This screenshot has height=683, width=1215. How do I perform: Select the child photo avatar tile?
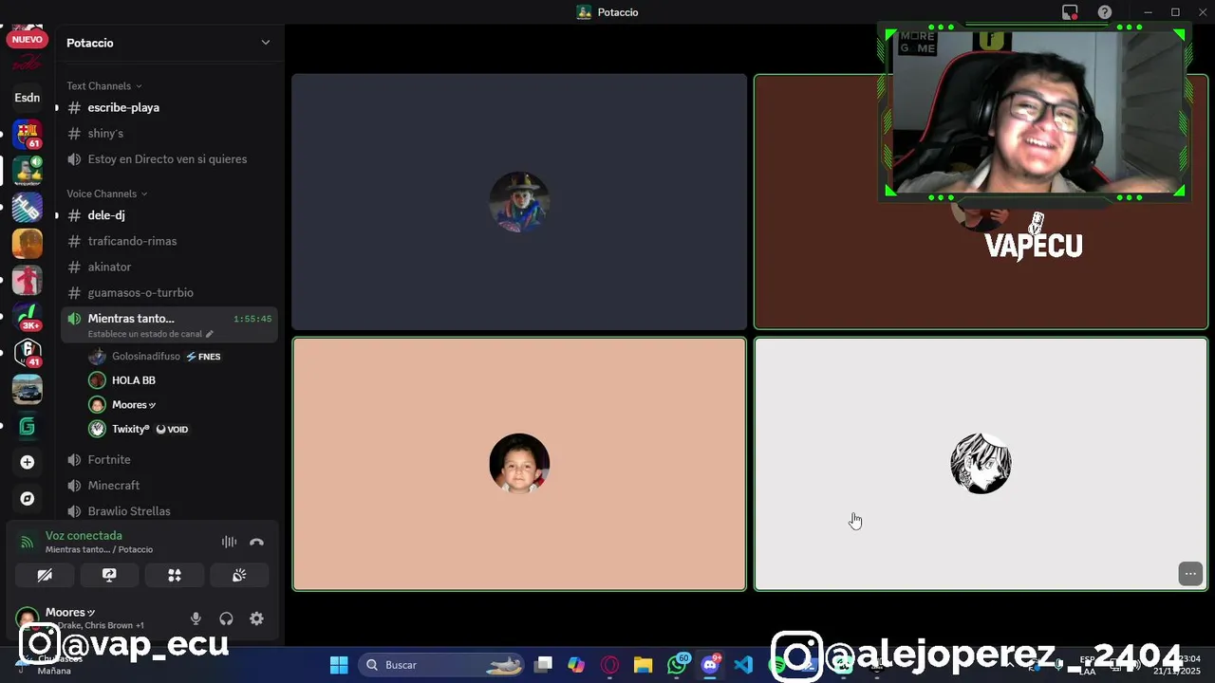[519, 464]
